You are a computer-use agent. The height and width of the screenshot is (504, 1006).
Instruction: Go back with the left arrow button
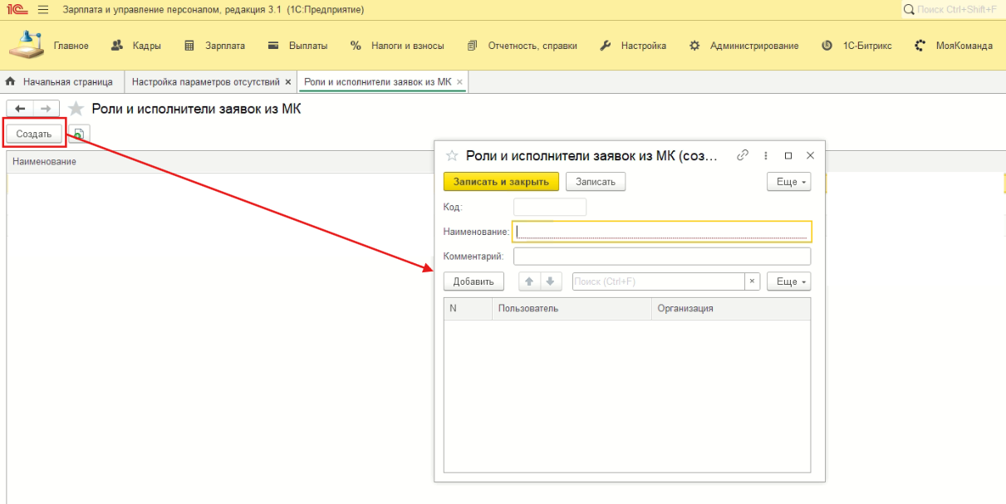point(20,109)
